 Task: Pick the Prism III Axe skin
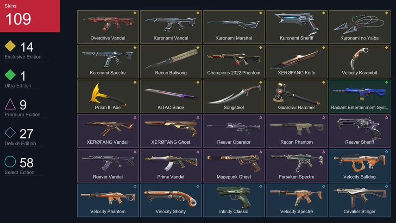[x=108, y=96]
